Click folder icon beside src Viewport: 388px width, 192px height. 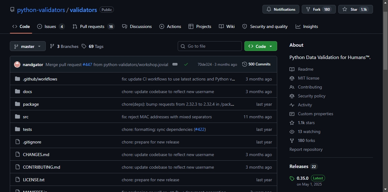tap(17, 117)
